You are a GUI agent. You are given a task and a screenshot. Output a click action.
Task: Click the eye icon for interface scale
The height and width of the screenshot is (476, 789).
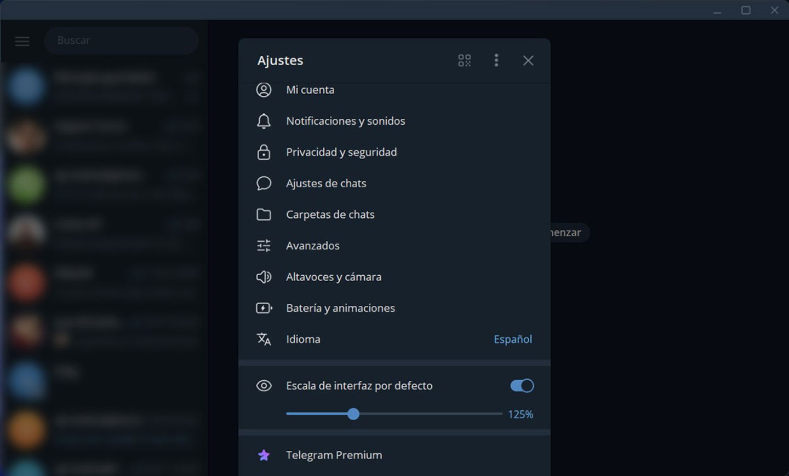(x=264, y=386)
